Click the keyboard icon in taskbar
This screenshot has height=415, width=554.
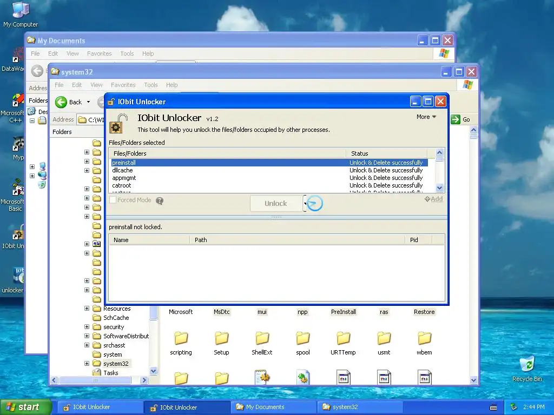coord(493,407)
